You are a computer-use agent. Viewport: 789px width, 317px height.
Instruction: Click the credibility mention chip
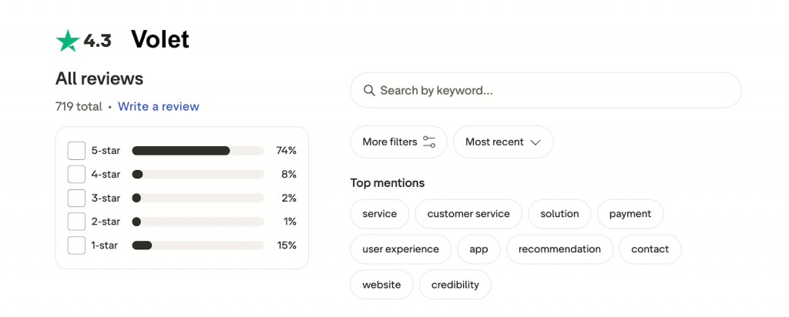click(x=455, y=285)
